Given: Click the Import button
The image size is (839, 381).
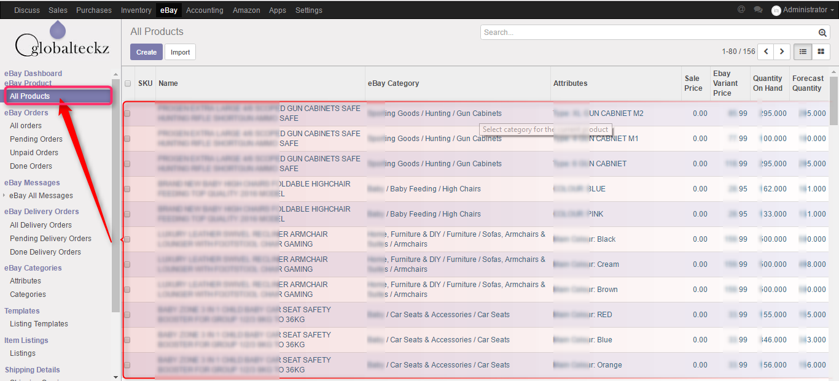Looking at the screenshot, I should [x=180, y=52].
